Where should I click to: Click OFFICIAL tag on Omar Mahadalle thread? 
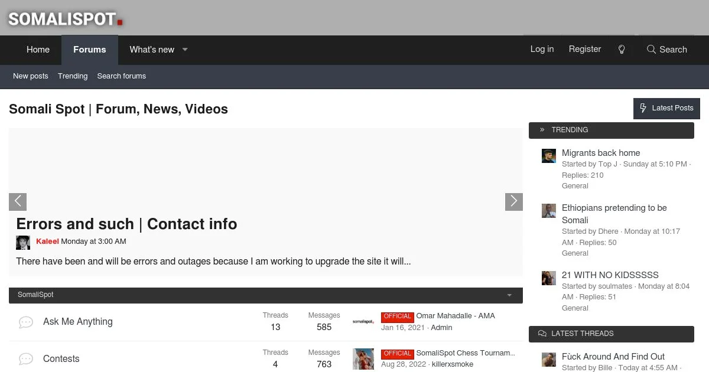(398, 316)
